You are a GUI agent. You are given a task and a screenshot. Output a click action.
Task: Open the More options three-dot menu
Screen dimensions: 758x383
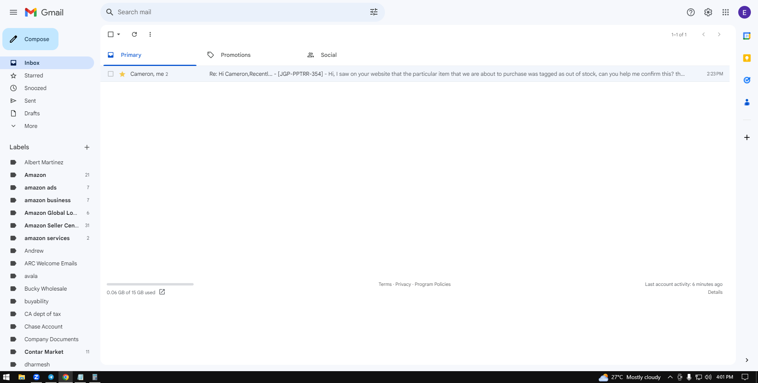(150, 34)
